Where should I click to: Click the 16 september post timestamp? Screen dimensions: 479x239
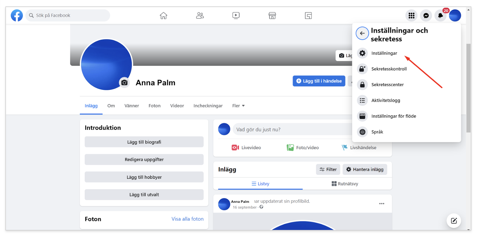click(x=245, y=207)
